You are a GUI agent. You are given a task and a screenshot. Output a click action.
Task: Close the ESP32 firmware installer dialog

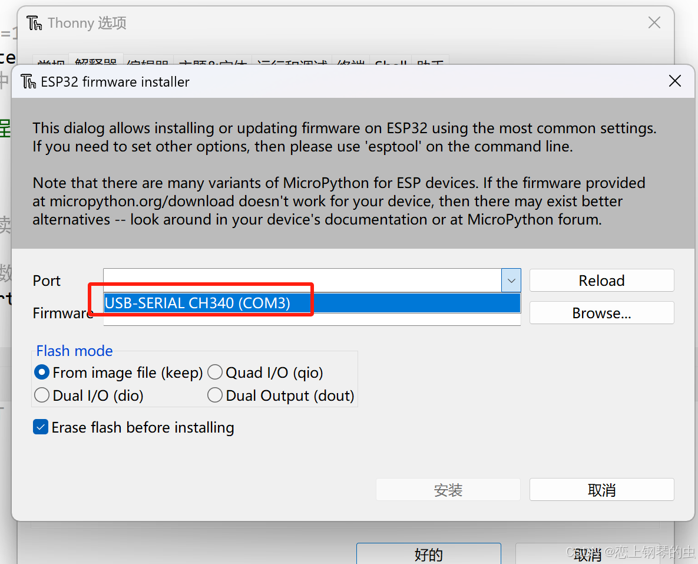pyautogui.click(x=675, y=81)
